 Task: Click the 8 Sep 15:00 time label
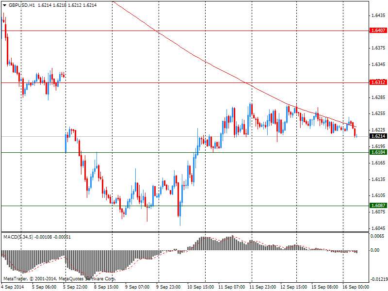pyautogui.click(x=106, y=287)
